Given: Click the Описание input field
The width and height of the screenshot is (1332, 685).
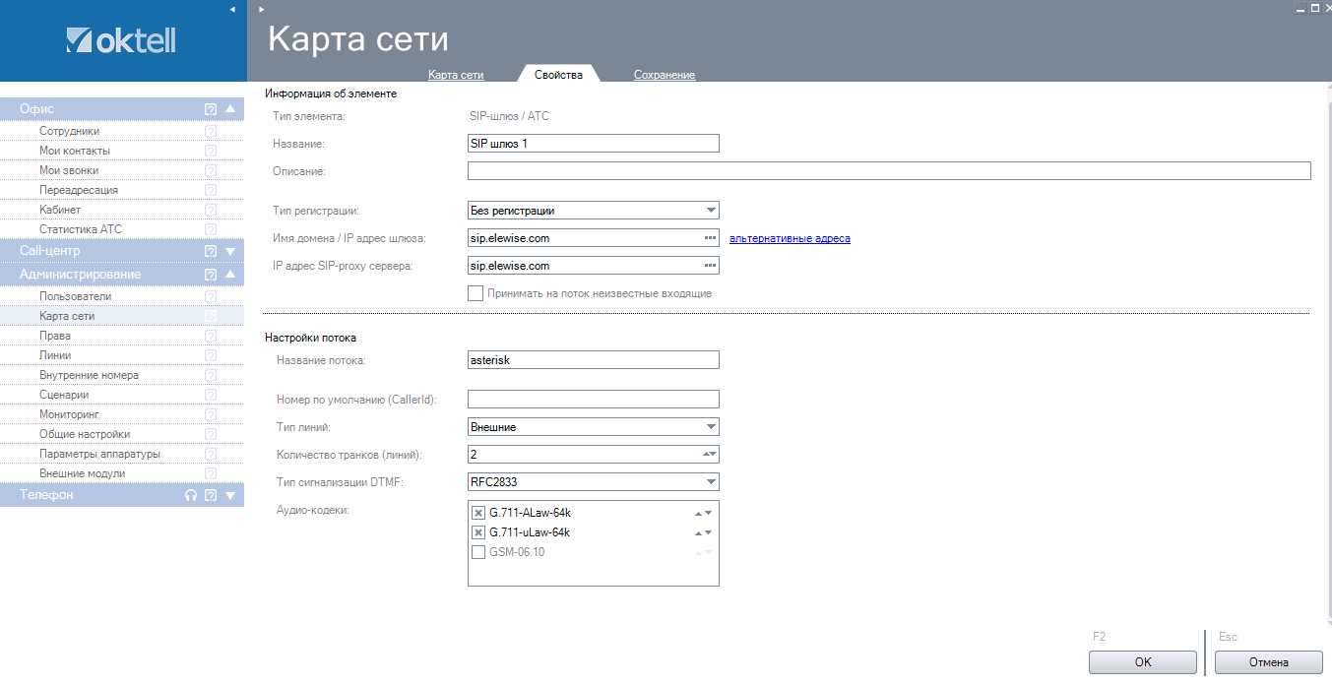Looking at the screenshot, I should tap(888, 171).
